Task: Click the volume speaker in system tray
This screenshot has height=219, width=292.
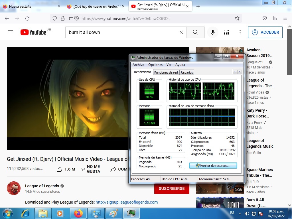Action: tap(247, 214)
